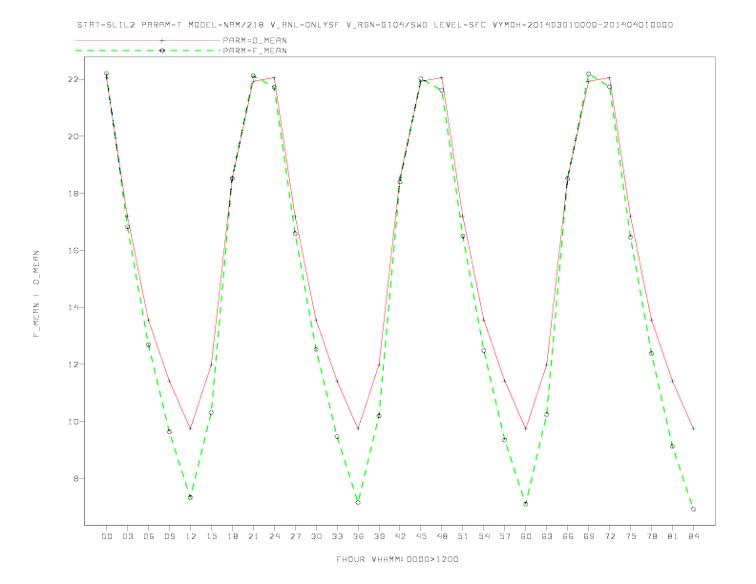Click y-axis tick label 10

pyautogui.click(x=73, y=422)
